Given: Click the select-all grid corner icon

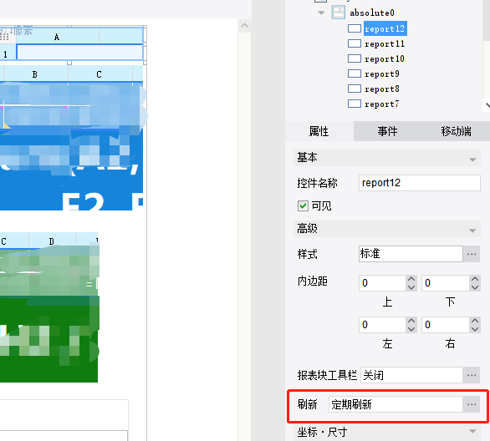Looking at the screenshot, I should tap(5, 37).
